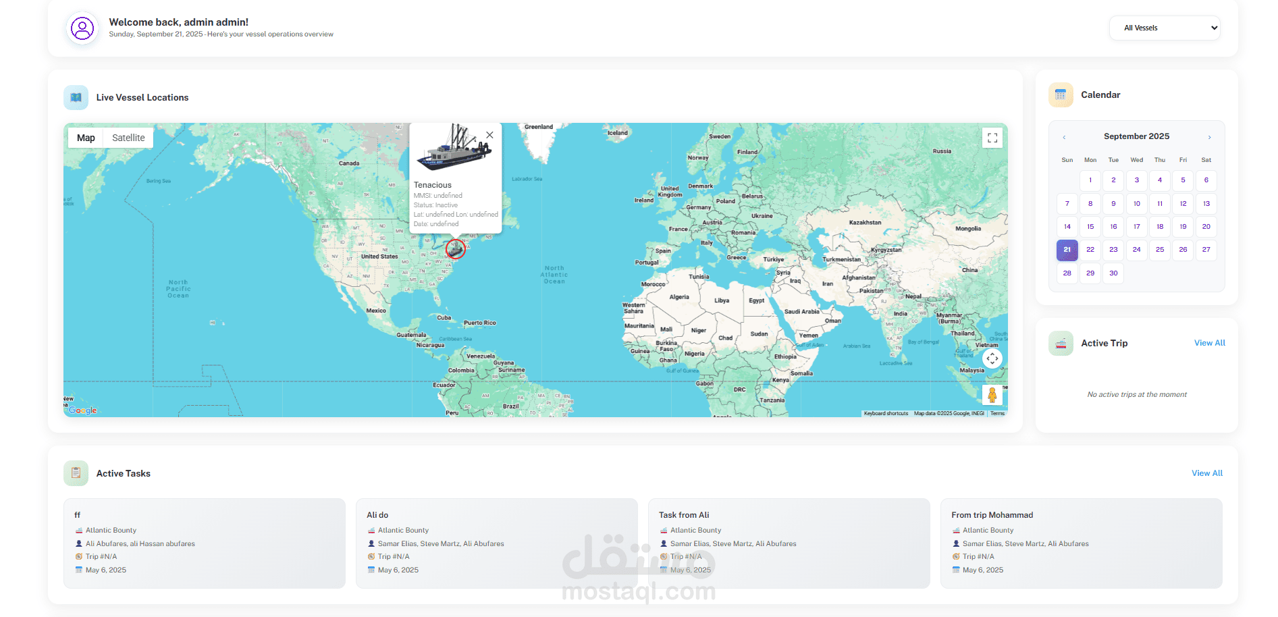Click the Tenacious vessel thumbnail image
Screen dimensions: 1278x617
pyautogui.click(x=454, y=148)
